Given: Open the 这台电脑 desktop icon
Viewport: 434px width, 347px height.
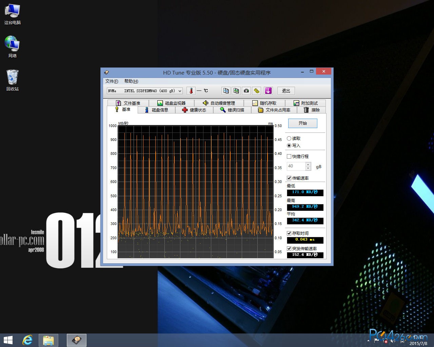Looking at the screenshot, I should point(13,14).
